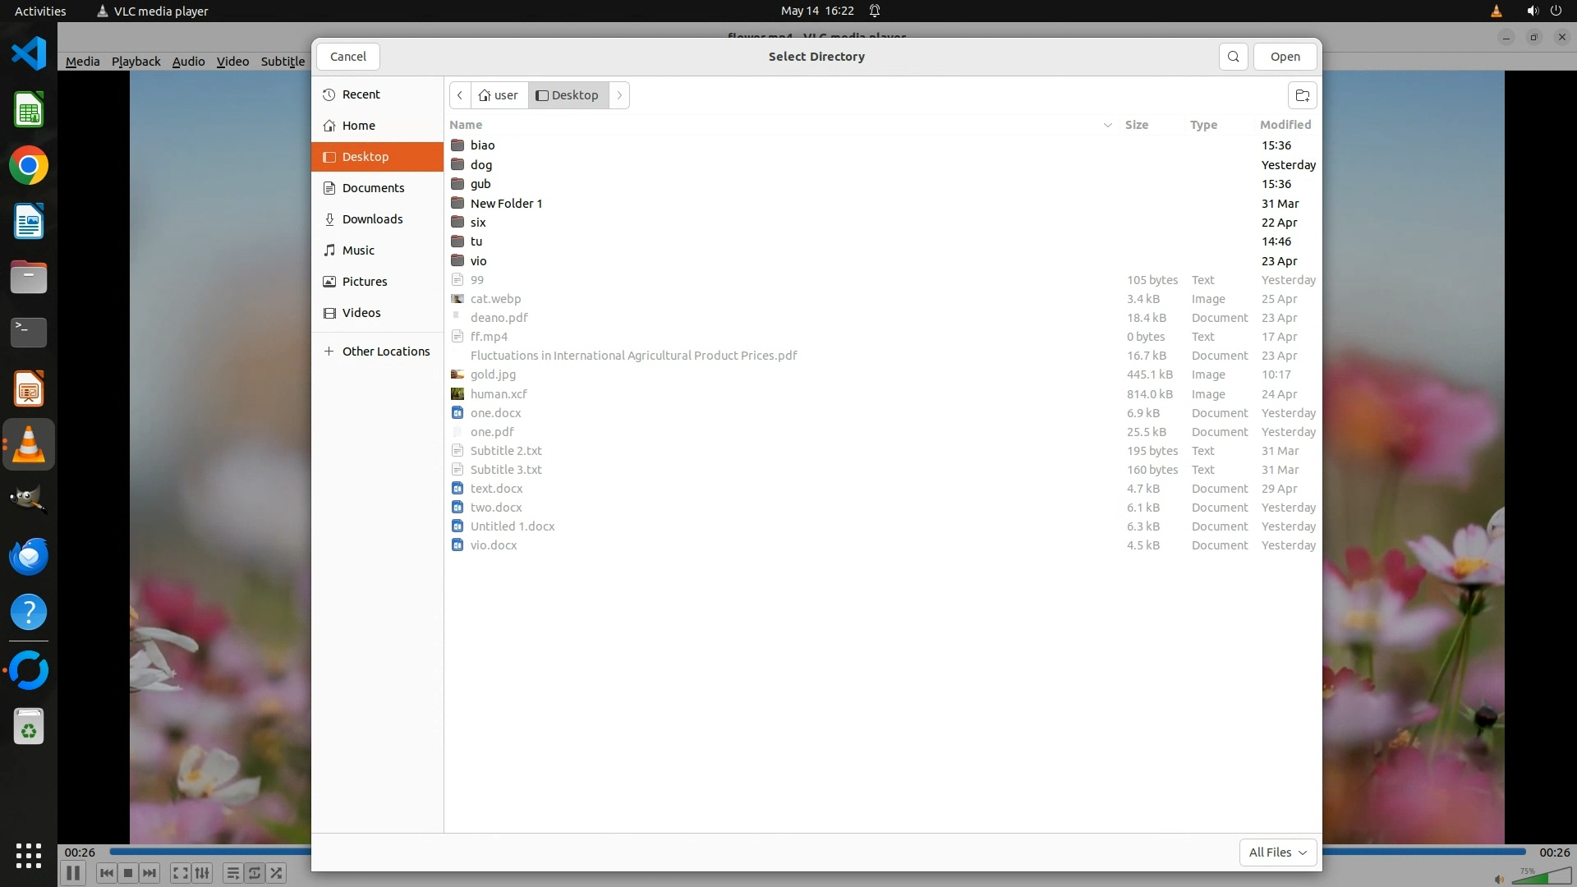Toggle loop repeat mode button

[255, 873]
